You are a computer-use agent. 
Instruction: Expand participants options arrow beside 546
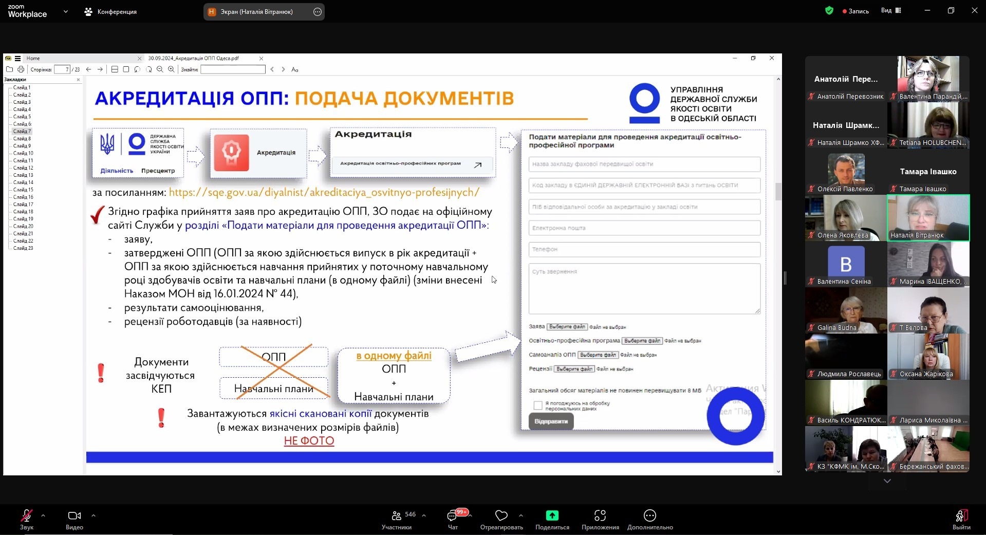(x=424, y=515)
